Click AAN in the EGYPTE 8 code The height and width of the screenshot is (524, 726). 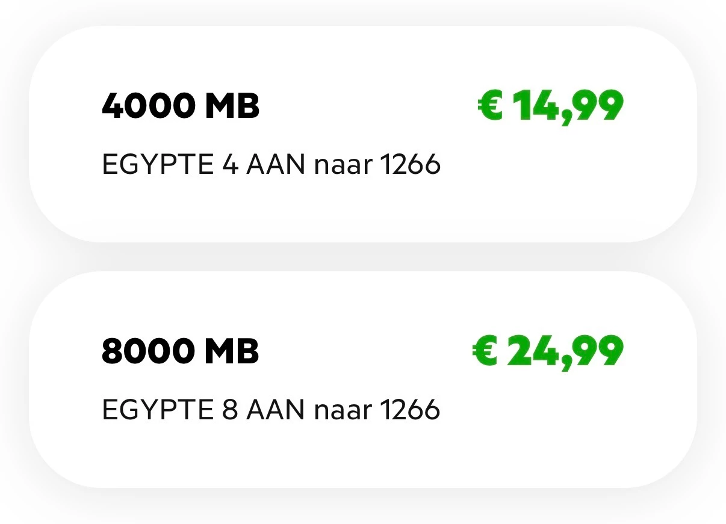click(276, 410)
